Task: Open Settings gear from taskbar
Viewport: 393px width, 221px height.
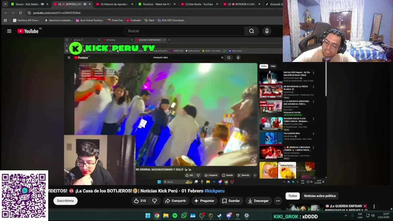Action: tap(247, 215)
